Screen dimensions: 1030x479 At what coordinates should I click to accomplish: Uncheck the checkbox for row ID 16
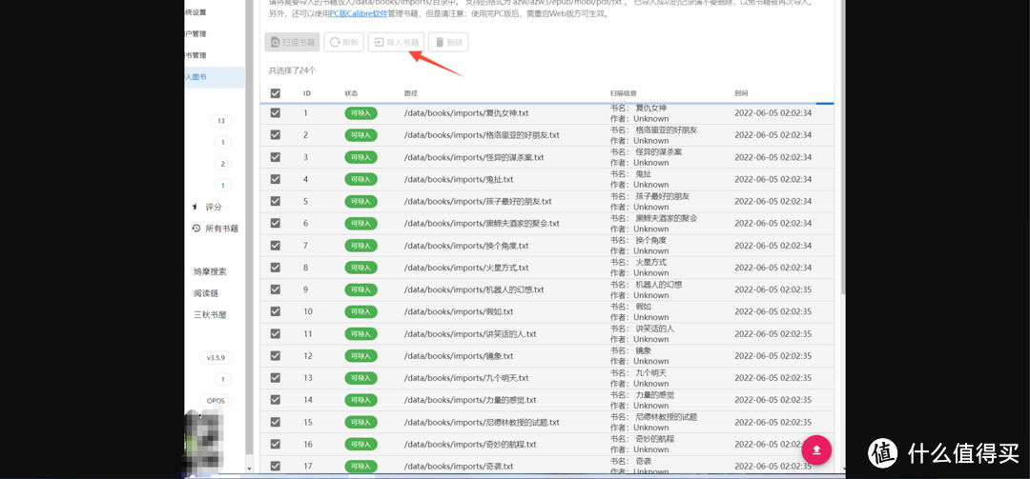point(276,444)
